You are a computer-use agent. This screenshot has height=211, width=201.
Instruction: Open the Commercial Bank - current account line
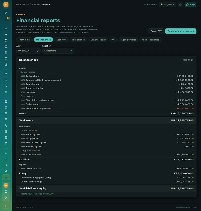[x=106, y=80]
